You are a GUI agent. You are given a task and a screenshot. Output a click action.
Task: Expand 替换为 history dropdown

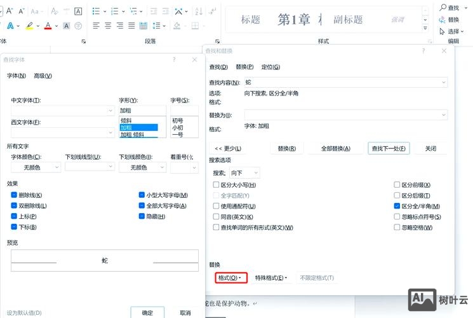(444, 115)
